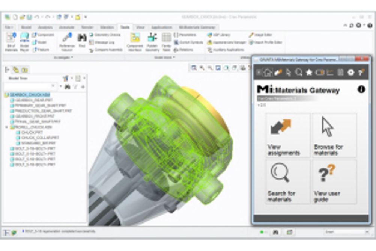Open the File menu dropdown
This screenshot has width=376, height=251.
pyautogui.click(x=9, y=27)
